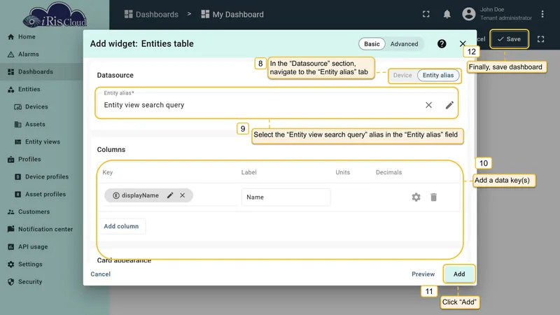This screenshot has height=315, width=560.
Task: Click the Alarms triangle icon
Action: tap(10, 55)
